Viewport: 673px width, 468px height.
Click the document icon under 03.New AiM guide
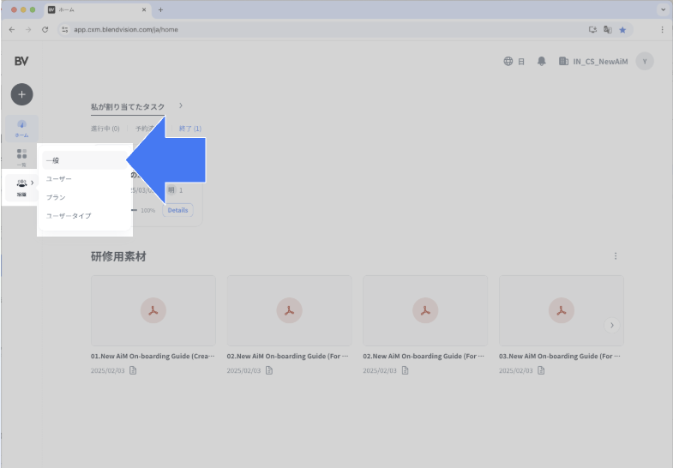click(541, 370)
